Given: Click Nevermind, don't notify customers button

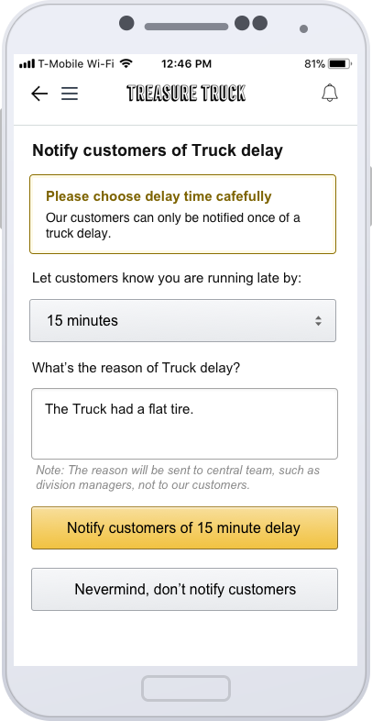Looking at the screenshot, I should click(184, 590).
